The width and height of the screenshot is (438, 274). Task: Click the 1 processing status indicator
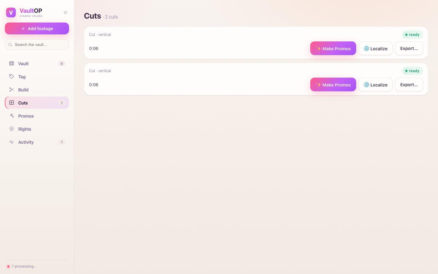[21, 266]
